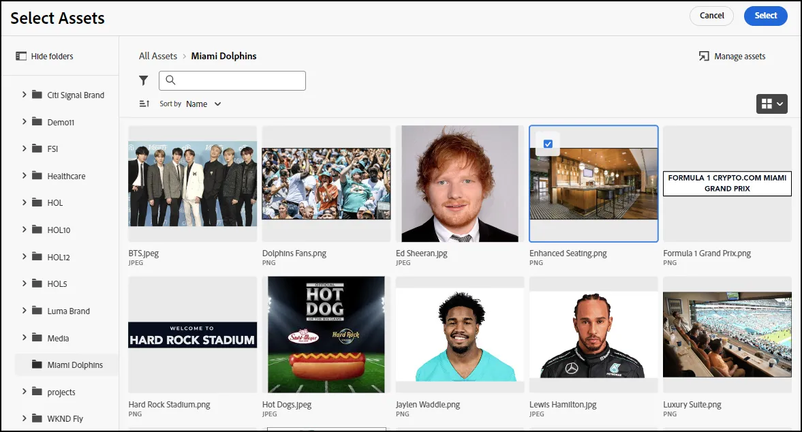
Task: Click the FSI folder icon
Action: tap(37, 149)
